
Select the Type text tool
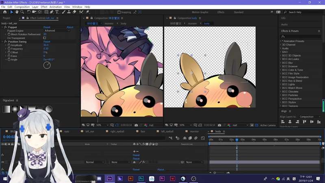coord(57,12)
